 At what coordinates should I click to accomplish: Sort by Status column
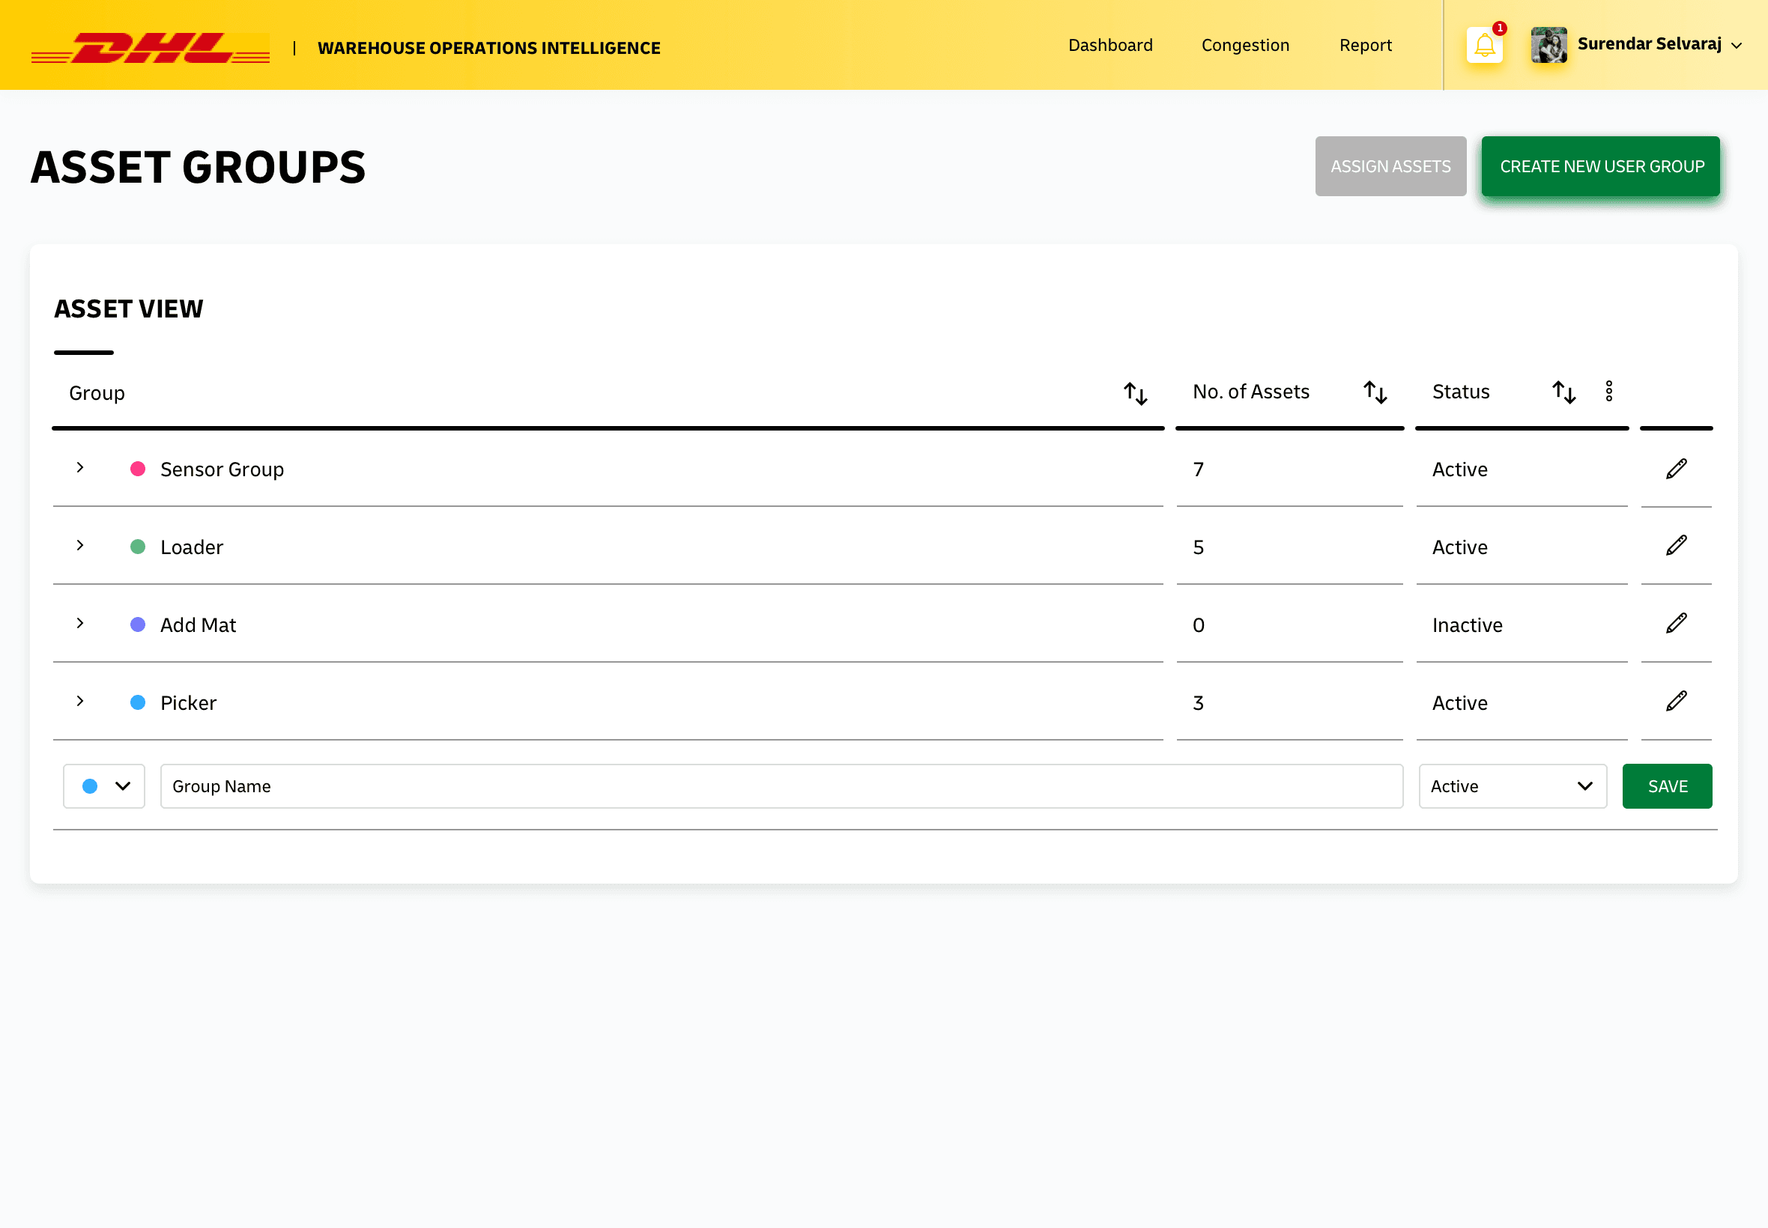point(1563,392)
